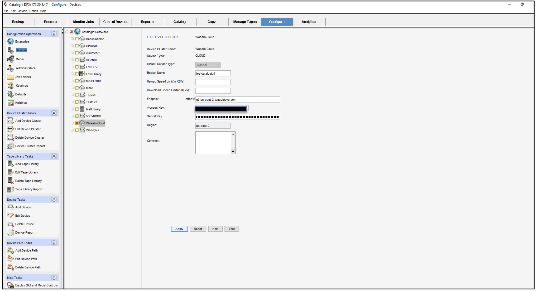Click the Delete Device icon

(11, 224)
